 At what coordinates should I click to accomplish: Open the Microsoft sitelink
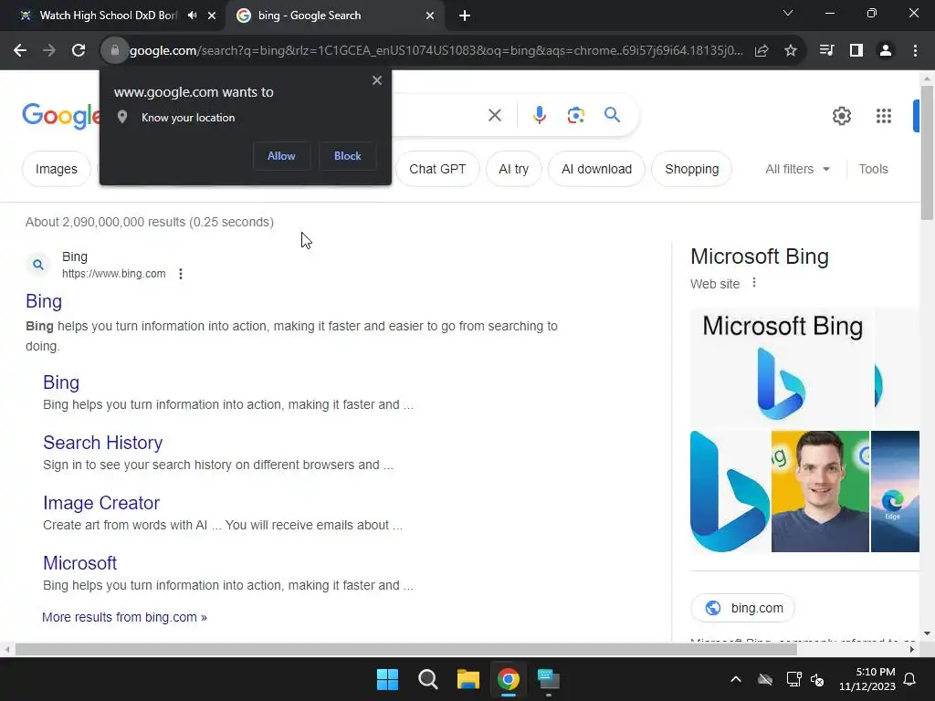[x=80, y=562]
